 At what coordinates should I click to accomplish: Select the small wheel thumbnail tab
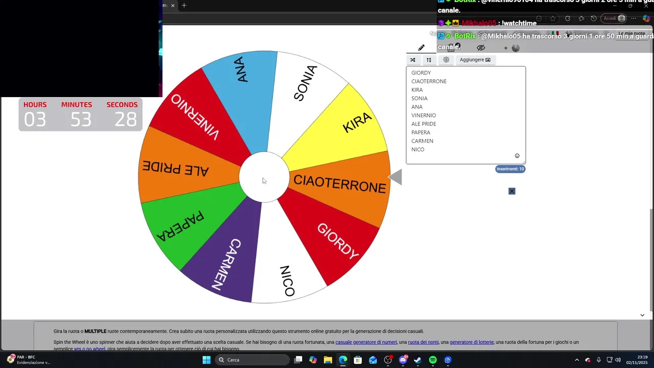(516, 48)
